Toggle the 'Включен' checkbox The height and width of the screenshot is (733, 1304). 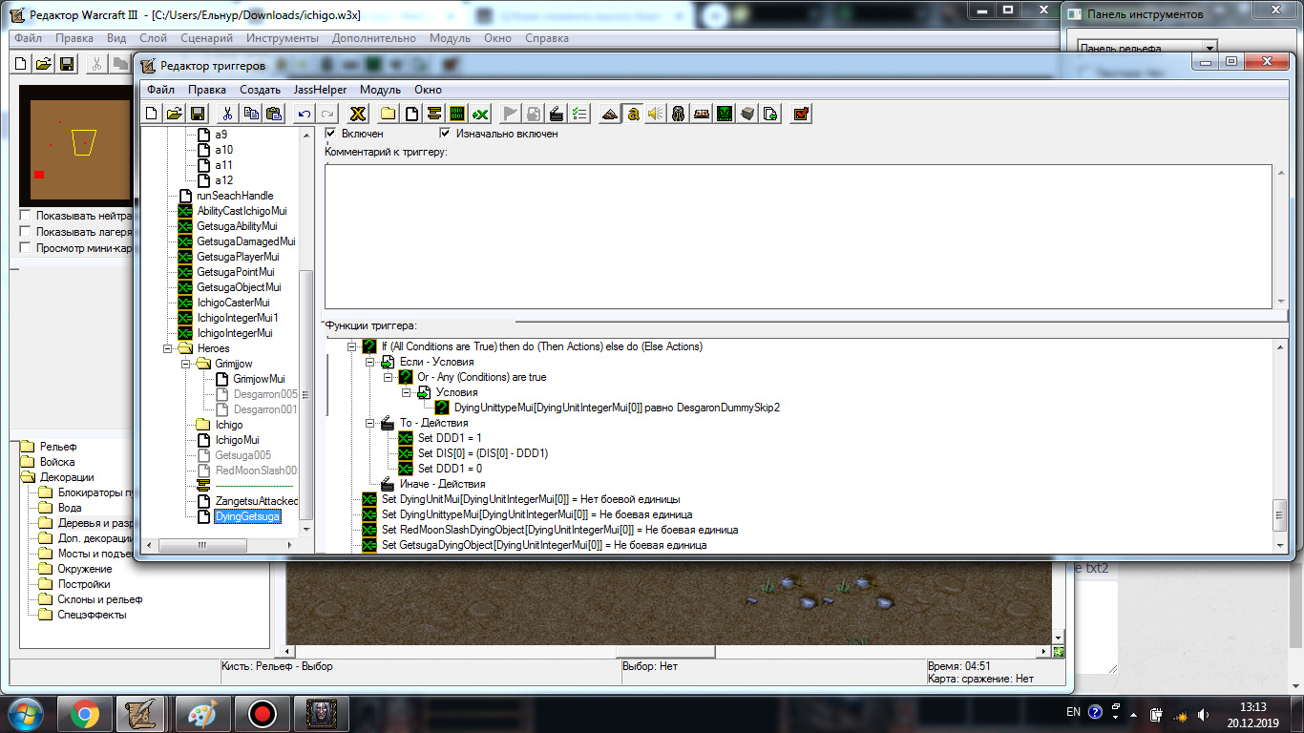pos(331,134)
